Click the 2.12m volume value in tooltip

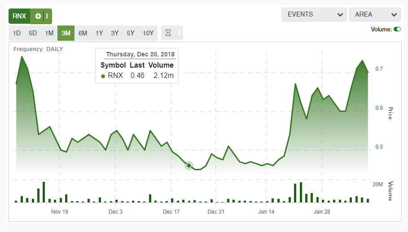pyautogui.click(x=163, y=76)
